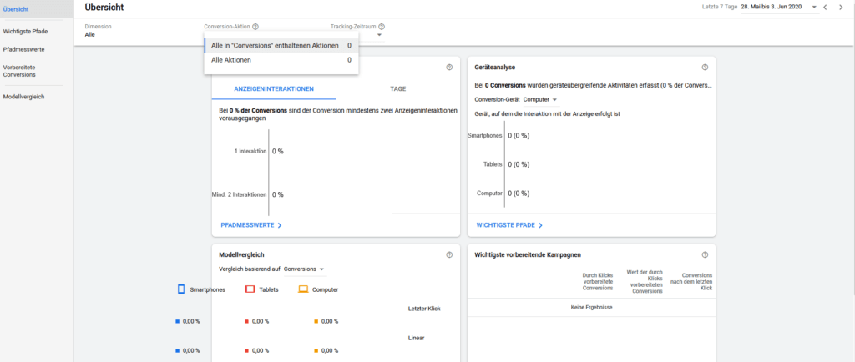The width and height of the screenshot is (855, 362).
Task: Open Modellvergleich in the sidebar
Action: pyautogui.click(x=25, y=97)
